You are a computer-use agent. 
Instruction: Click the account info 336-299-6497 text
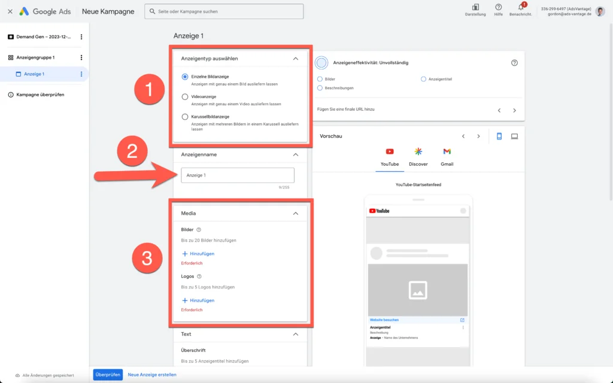(566, 9)
